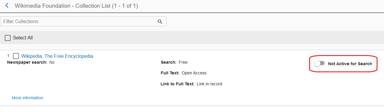The height and width of the screenshot is (112, 384).
Task: Select the Link in record value
Action: pyautogui.click(x=209, y=84)
